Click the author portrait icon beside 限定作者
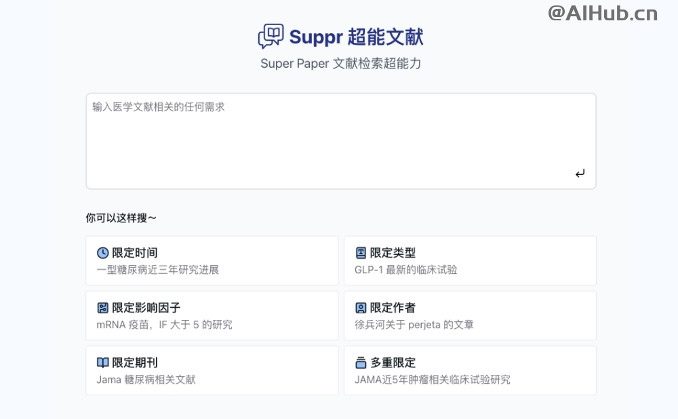 [x=361, y=308]
